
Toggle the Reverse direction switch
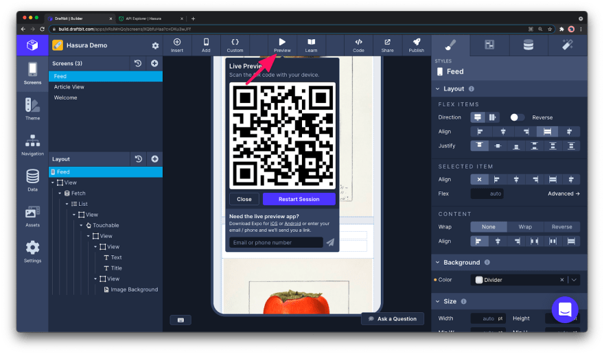517,117
